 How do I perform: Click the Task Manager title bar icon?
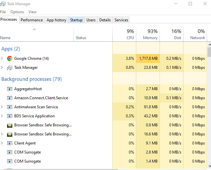click(3, 4)
